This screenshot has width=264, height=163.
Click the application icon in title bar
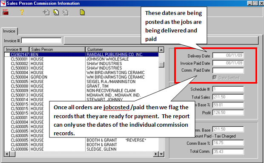click(3, 3)
